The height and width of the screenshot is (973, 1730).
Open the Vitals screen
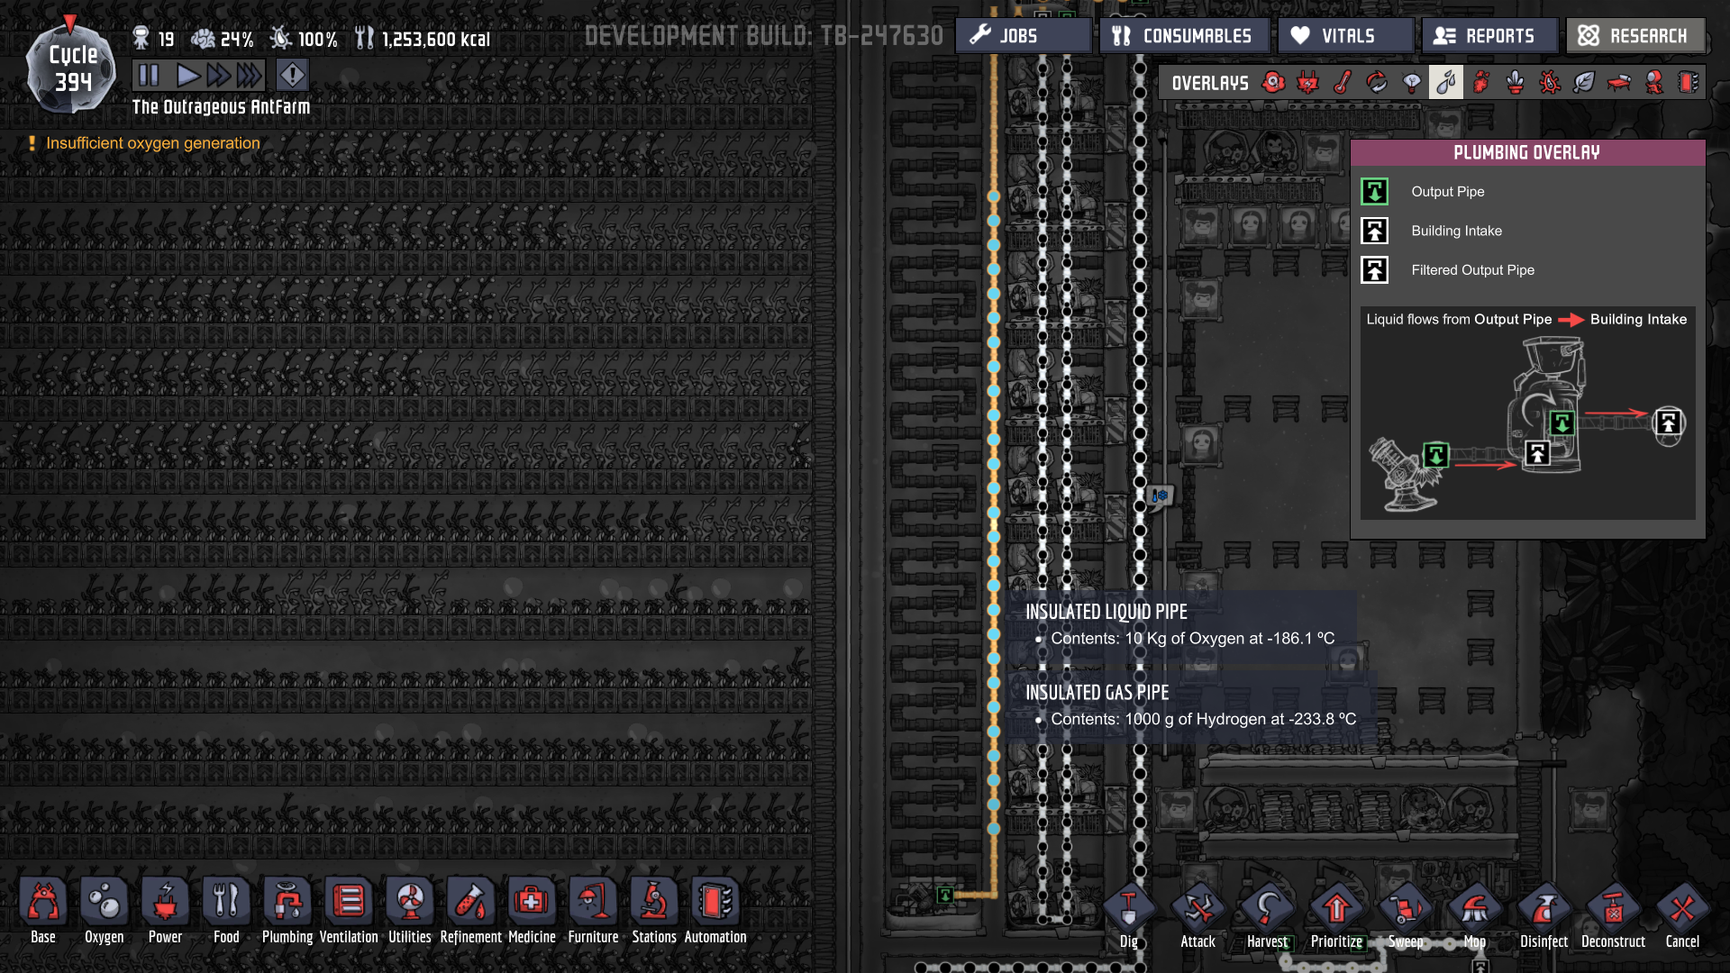pos(1345,36)
